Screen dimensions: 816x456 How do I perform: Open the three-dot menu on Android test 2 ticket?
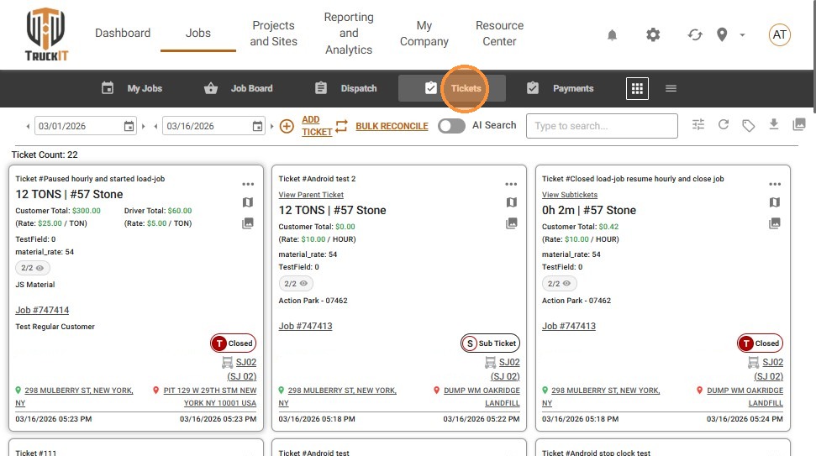[511, 184]
